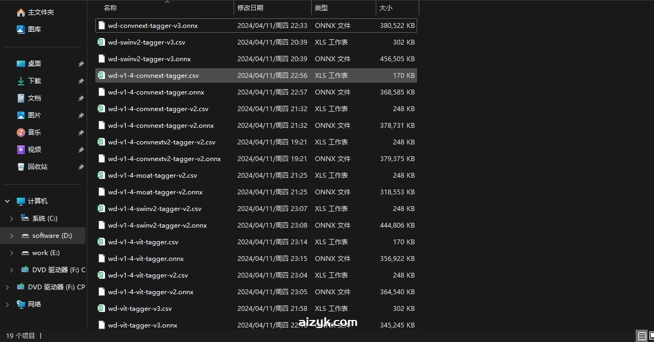The height and width of the screenshot is (342, 654).
Task: Click the 图库 gallery icon
Action: (x=21, y=30)
